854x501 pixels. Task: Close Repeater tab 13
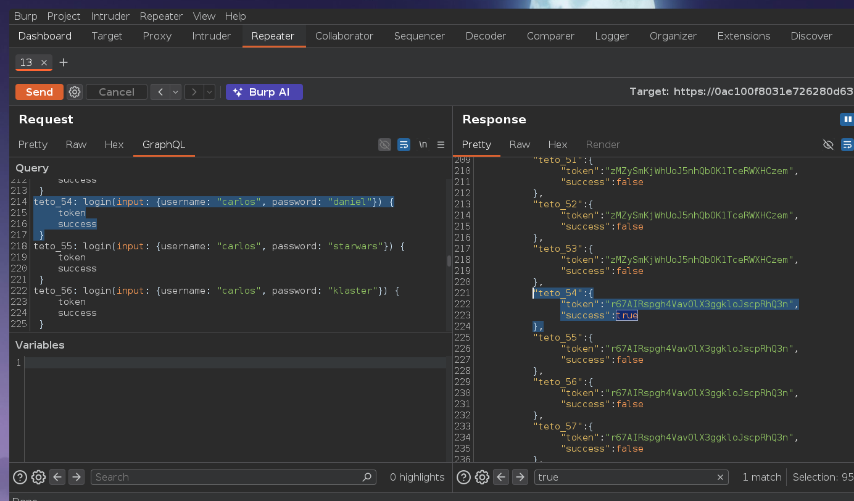44,62
